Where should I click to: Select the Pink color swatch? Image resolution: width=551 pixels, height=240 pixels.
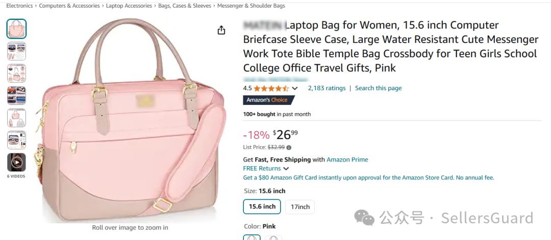252,237
